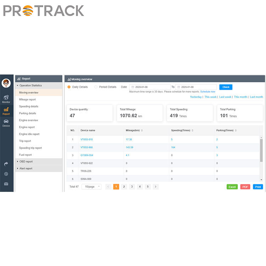
Task: Click mileage value 17.38
Action: coord(129,139)
